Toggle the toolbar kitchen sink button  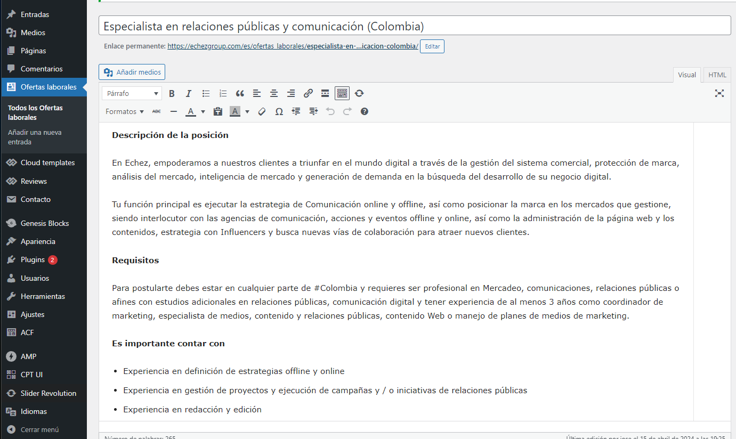[x=342, y=93]
